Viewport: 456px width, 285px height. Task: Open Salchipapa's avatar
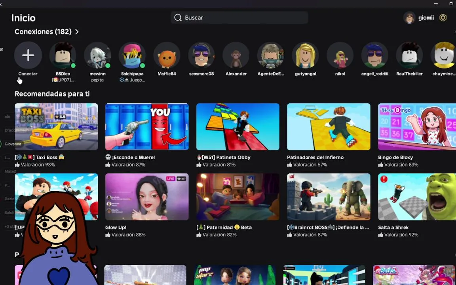pyautogui.click(x=132, y=55)
